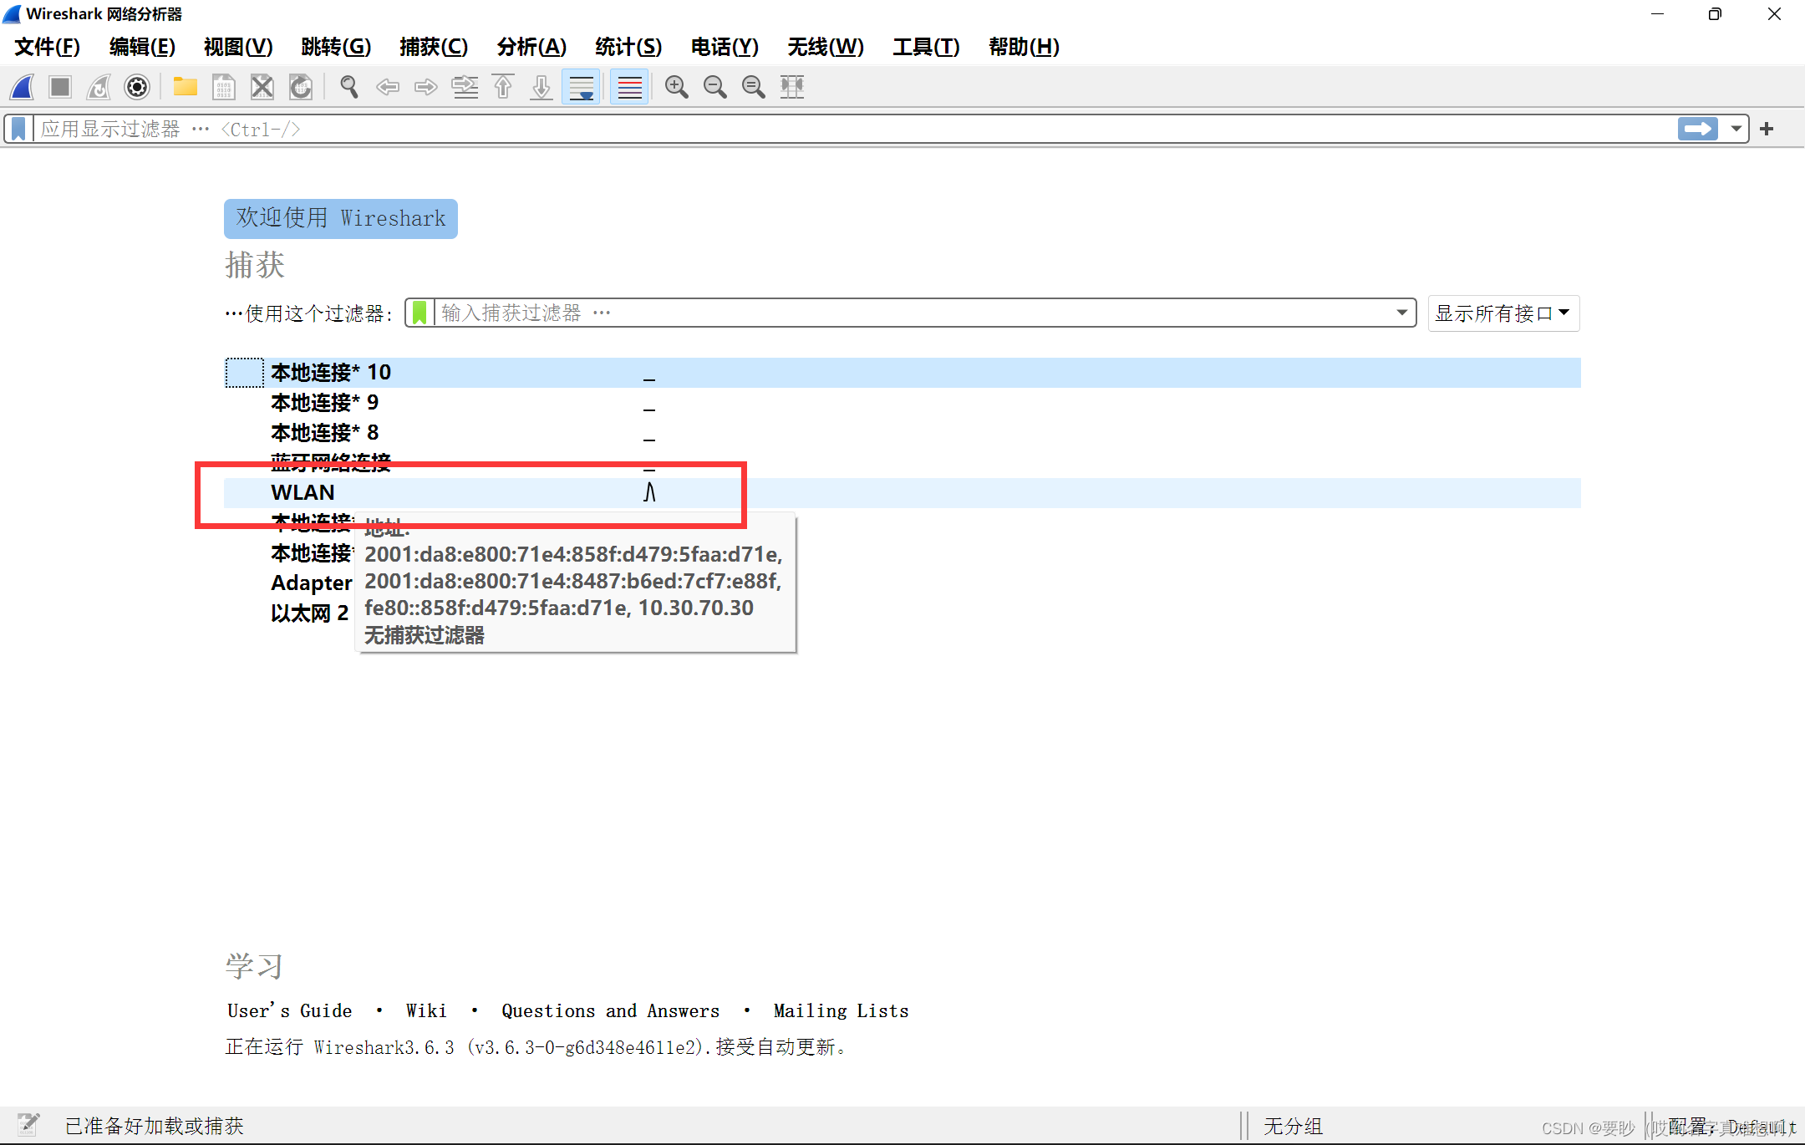Click the stop capture square icon
Screen dimensions: 1805x1145
(x=60, y=87)
